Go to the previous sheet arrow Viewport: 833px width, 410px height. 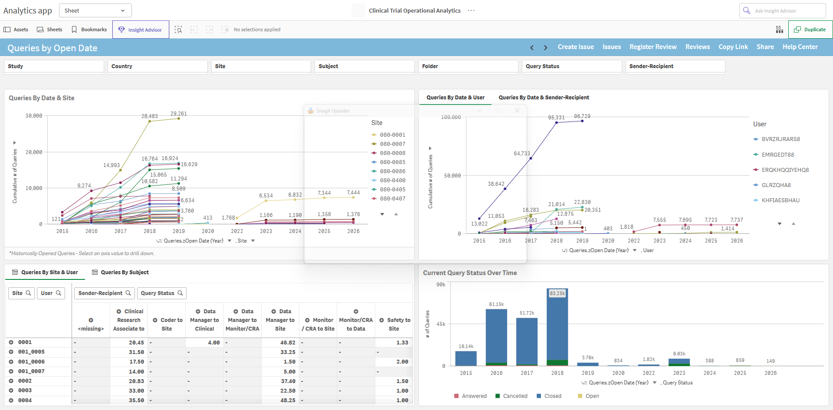click(532, 48)
